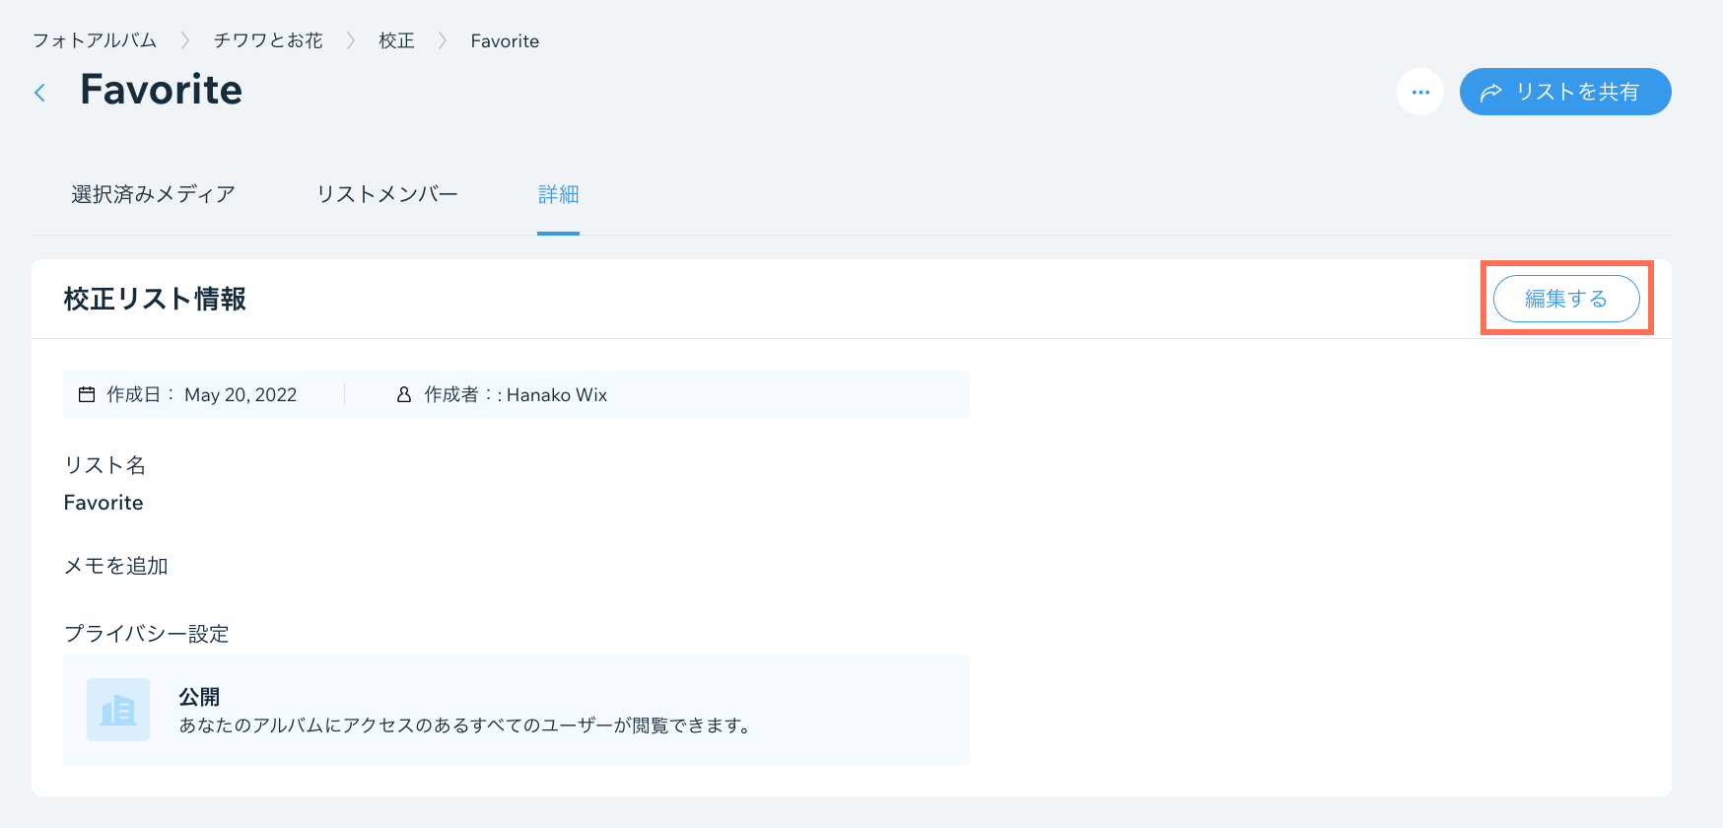Open the three-dot more options menu
Viewport: 1723px width, 828px height.
click(1420, 92)
